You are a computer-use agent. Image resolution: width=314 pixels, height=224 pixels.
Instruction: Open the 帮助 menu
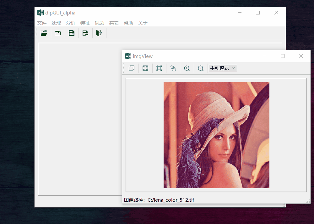(x=128, y=23)
